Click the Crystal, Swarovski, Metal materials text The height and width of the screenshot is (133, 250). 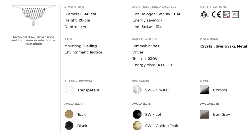[x=224, y=46]
